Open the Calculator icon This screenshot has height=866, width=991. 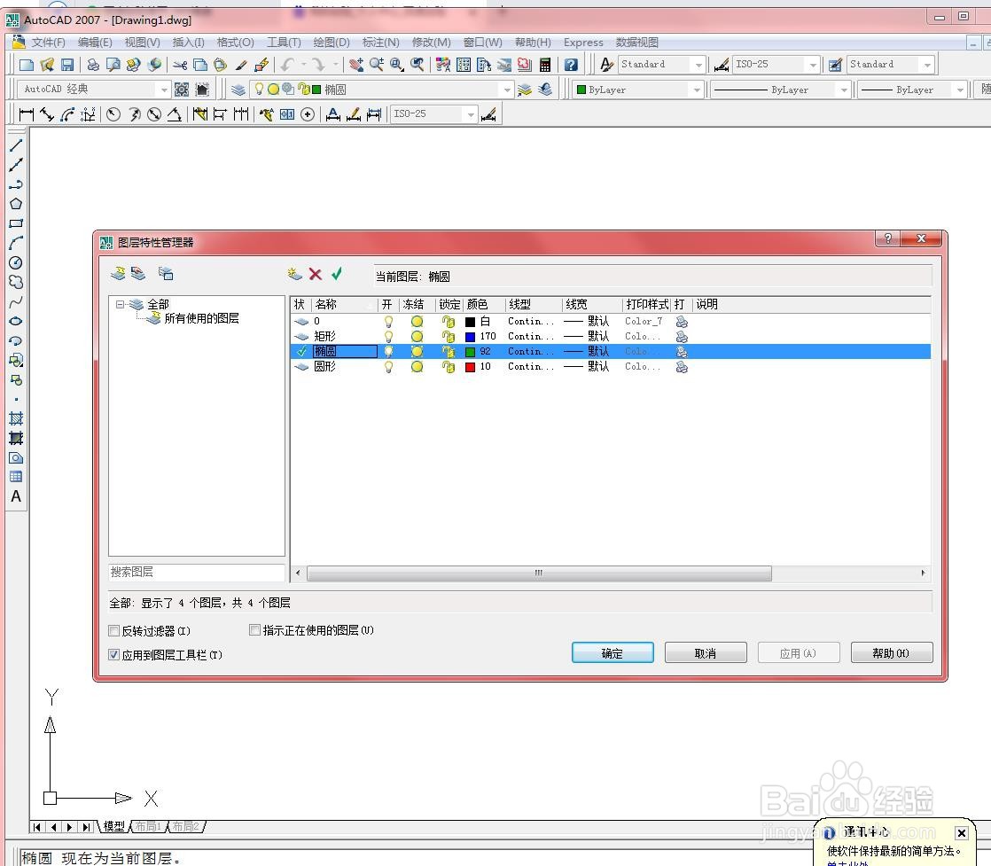tap(545, 65)
